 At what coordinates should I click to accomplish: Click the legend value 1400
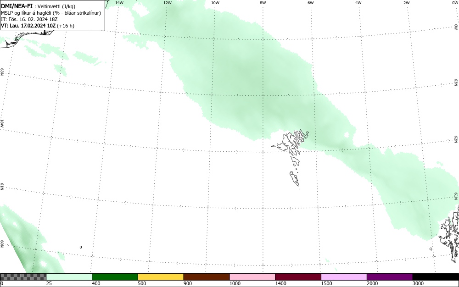coord(281,283)
